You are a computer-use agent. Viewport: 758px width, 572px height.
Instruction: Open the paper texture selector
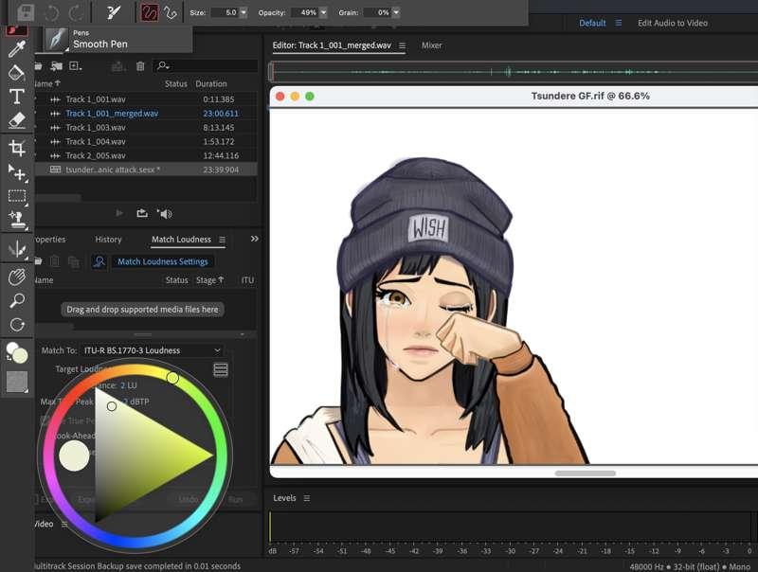[17, 382]
